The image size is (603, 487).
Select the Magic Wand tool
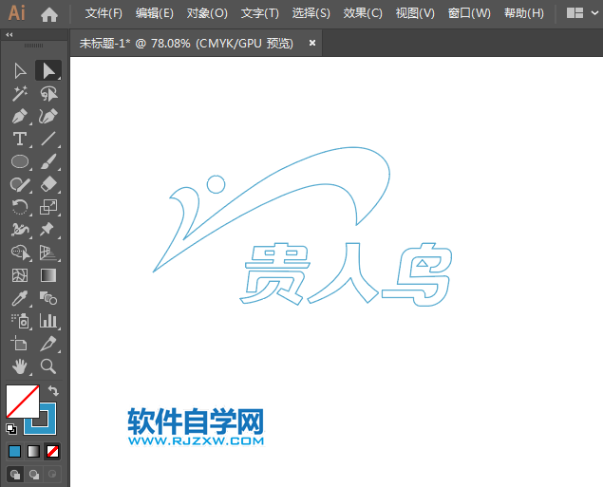pyautogui.click(x=20, y=93)
